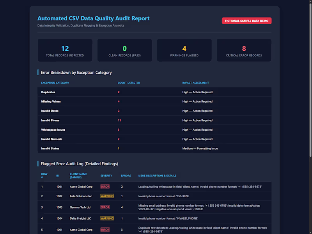Click the vertical page scrollbar
Screen dimensions: 312x234
(310, 80)
